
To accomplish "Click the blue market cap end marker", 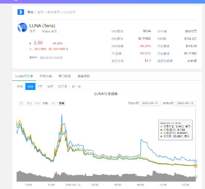I will 196,161.
